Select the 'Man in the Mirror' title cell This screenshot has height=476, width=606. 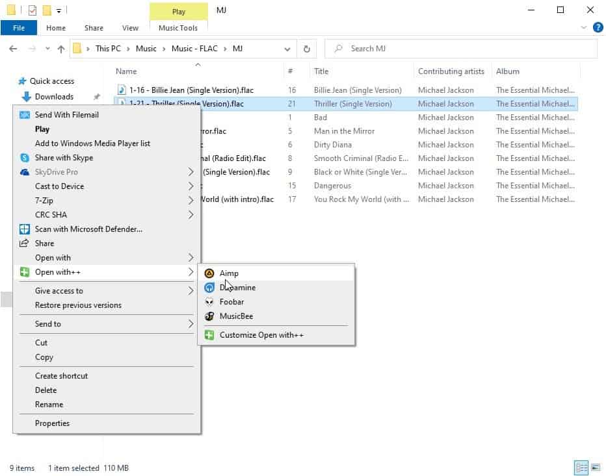344,131
